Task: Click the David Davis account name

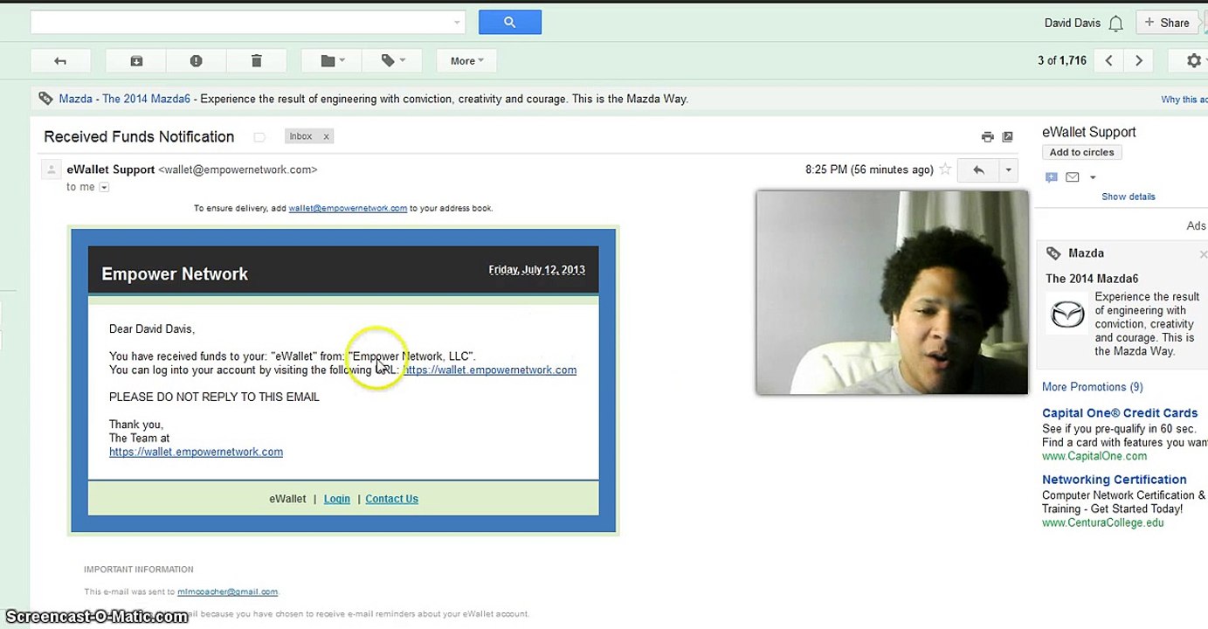Action: [1073, 23]
